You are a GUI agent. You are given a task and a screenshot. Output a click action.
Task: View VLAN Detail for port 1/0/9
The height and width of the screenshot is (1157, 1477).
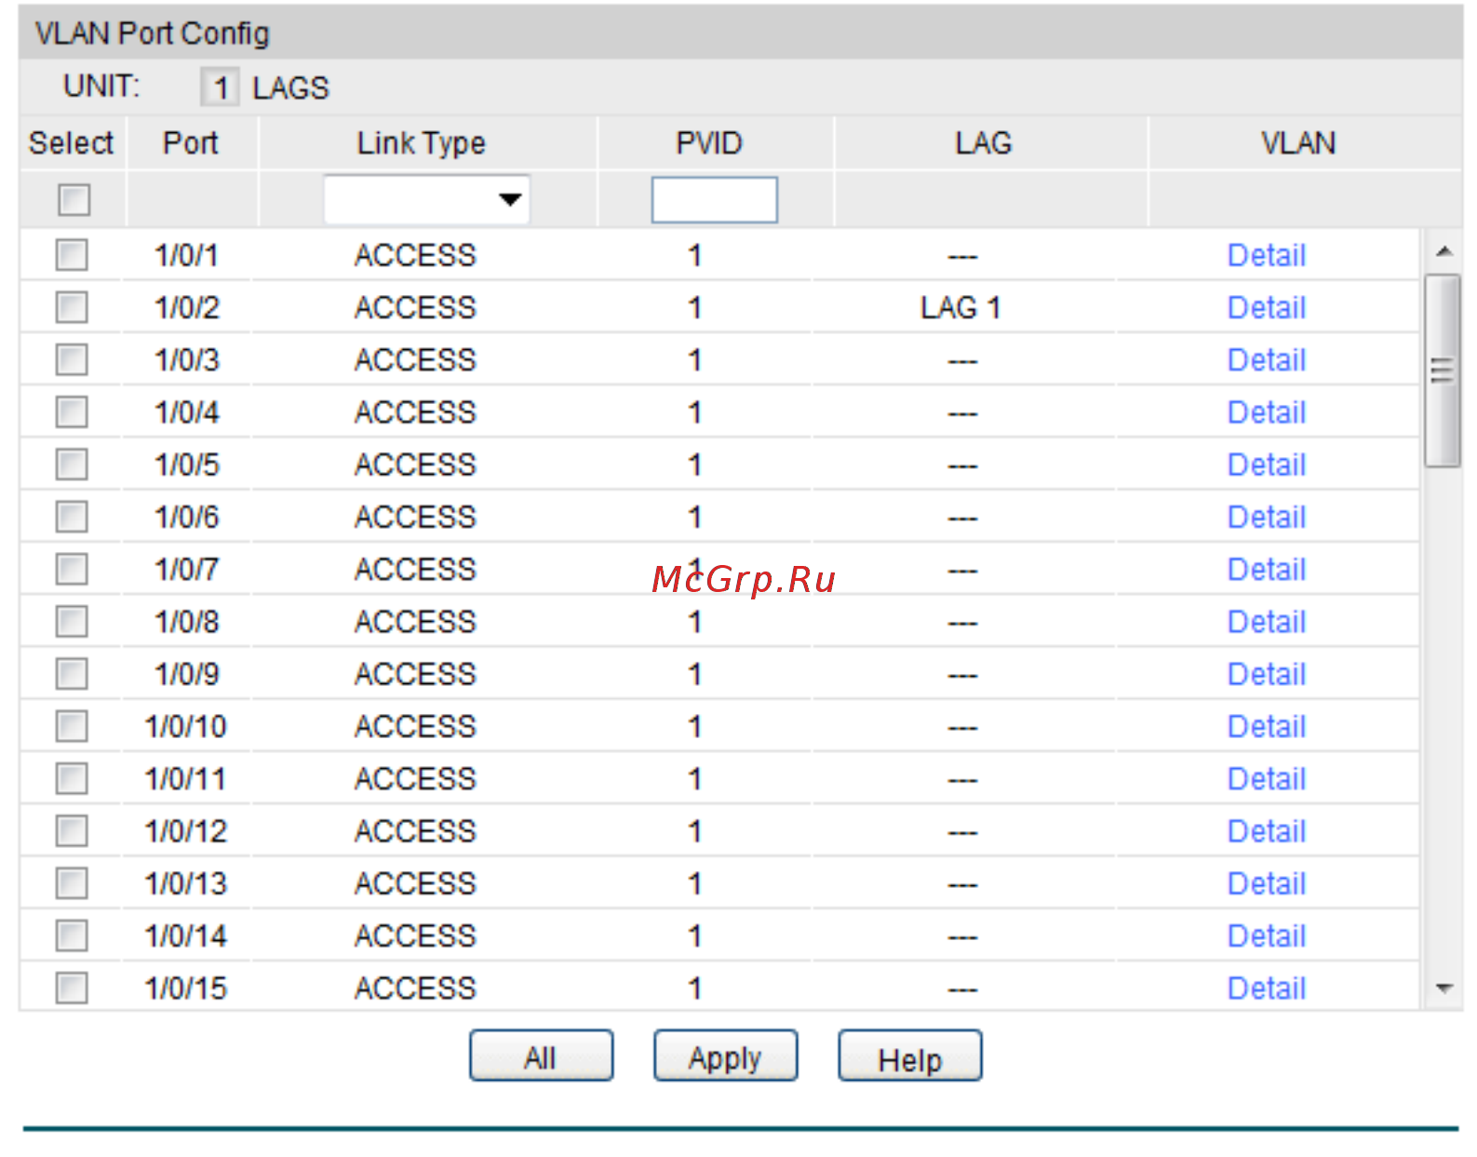click(1267, 673)
